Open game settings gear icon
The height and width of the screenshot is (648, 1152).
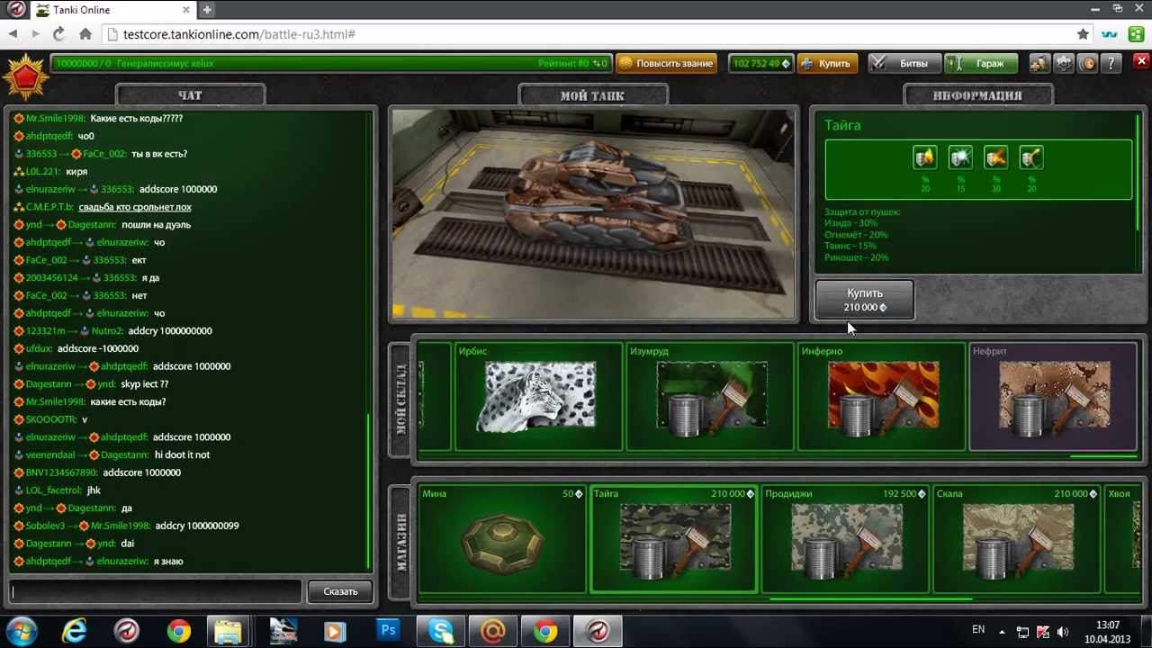(1064, 63)
